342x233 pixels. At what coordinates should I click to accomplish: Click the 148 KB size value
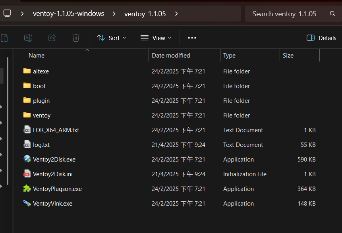[306, 204]
